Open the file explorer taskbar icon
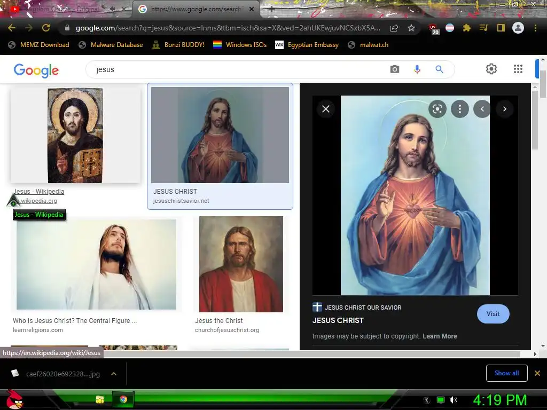Viewport: 547px width, 410px height. [100, 399]
